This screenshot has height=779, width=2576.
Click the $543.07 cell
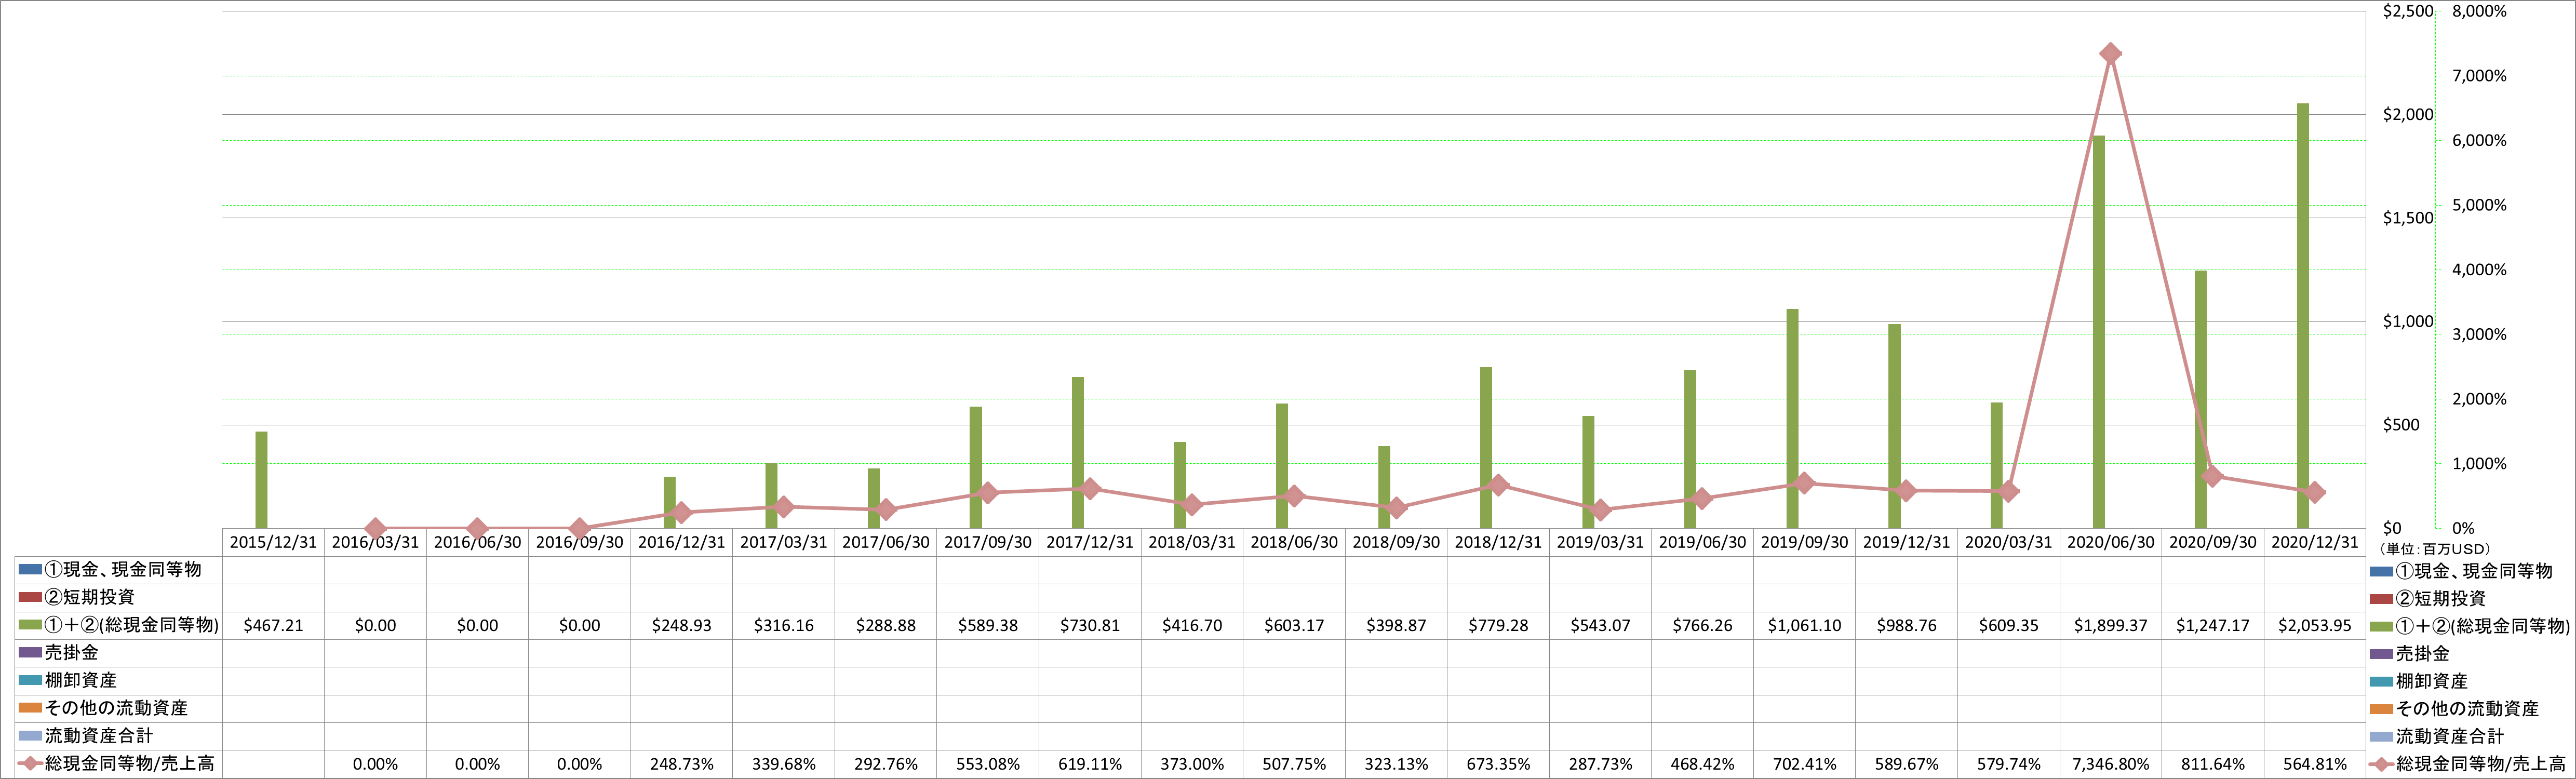(x=1600, y=625)
